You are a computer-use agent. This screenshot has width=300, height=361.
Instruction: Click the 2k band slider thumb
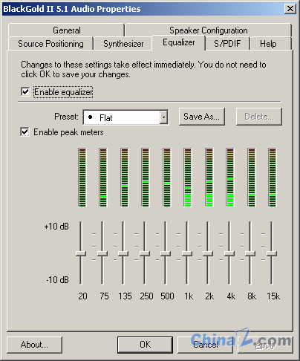pos(208,253)
